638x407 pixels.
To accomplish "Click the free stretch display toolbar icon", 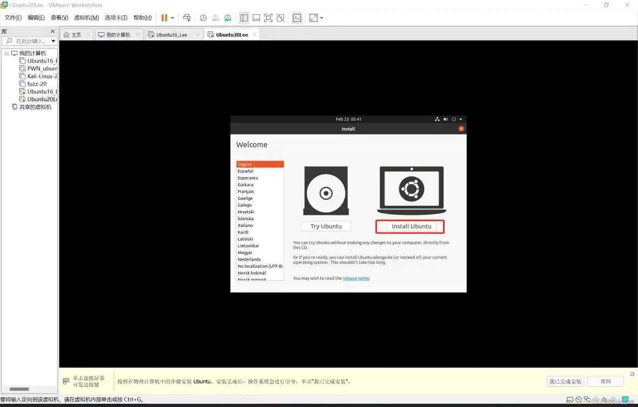I will (314, 18).
